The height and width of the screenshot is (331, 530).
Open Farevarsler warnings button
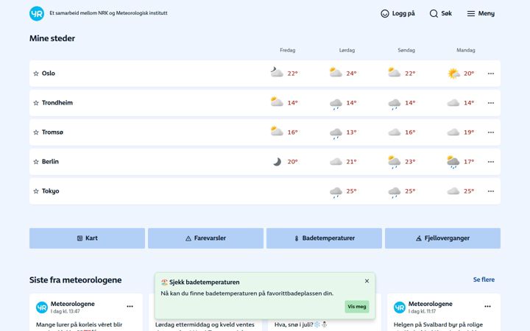pyautogui.click(x=205, y=238)
